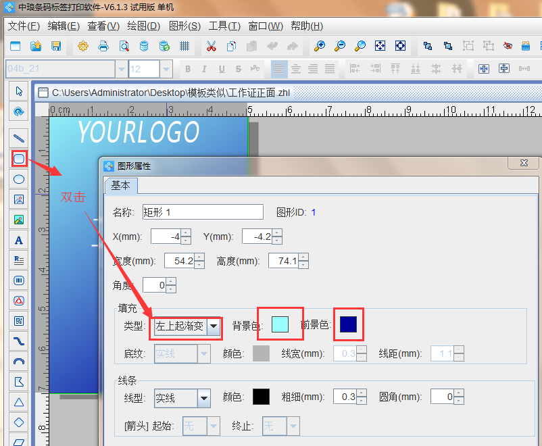The height and width of the screenshot is (446, 542).
Task: Switch to the 基本 tab in the dialog
Action: (121, 185)
